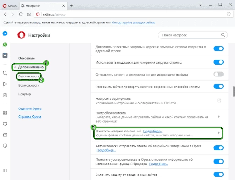This screenshot has width=235, height=180.
Task: Open sidebar send arrow (My Flow) icon
Action: (5, 84)
